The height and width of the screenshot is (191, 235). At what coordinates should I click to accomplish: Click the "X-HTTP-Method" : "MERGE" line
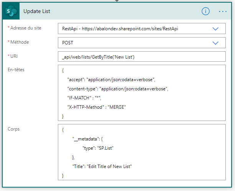[96, 107]
